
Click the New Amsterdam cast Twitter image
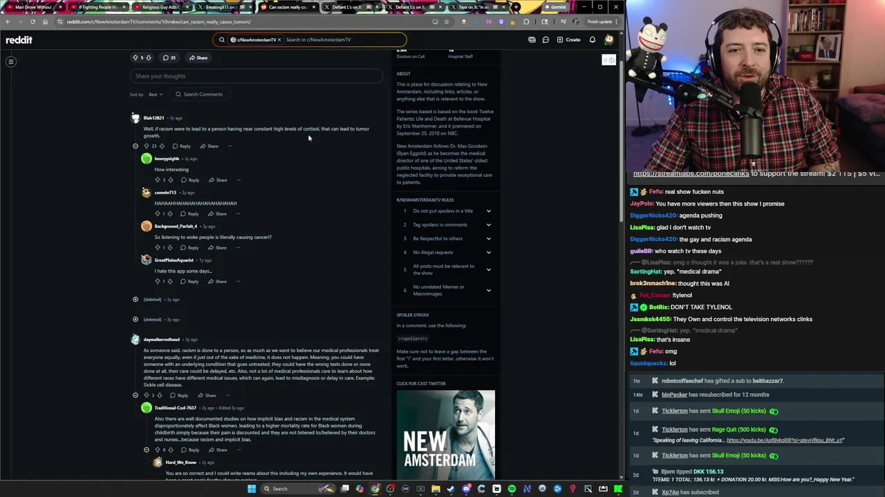[446, 435]
